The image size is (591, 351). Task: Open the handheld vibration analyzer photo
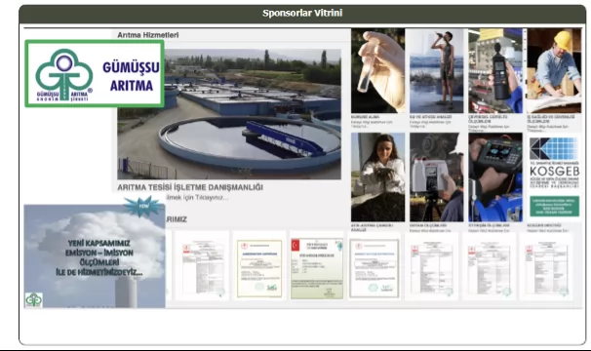(x=495, y=176)
